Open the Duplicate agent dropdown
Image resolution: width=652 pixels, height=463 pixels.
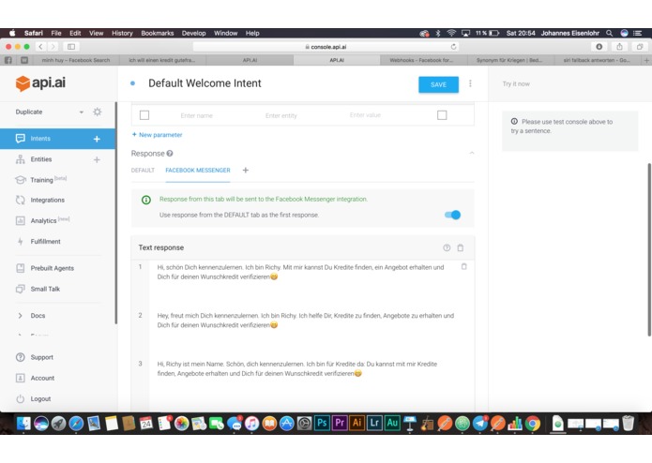click(82, 112)
